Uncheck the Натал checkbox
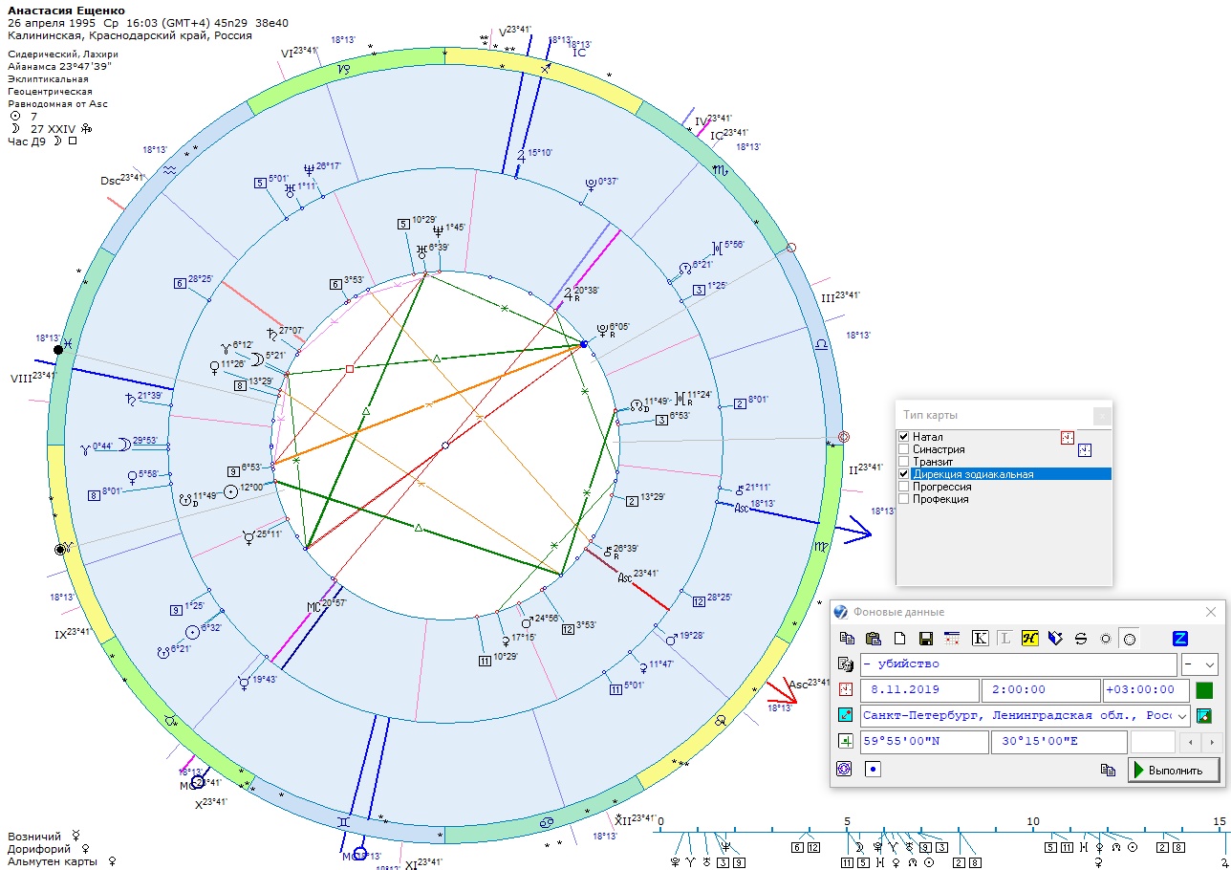 (904, 437)
